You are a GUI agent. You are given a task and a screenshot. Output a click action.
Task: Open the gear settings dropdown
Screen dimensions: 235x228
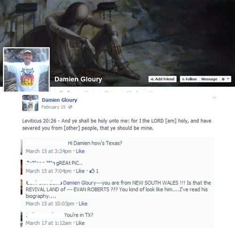(226, 79)
